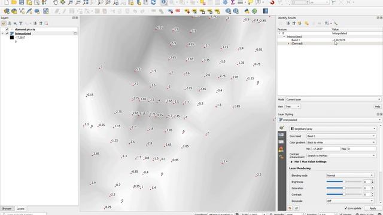Click the Apply button
The height and width of the screenshot is (215, 383).
point(373,208)
